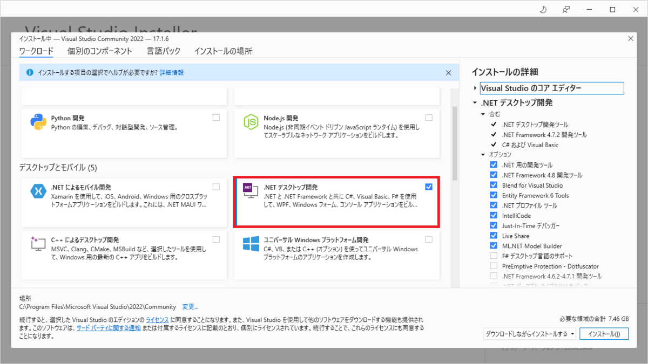Uncheck Just-In-Time デバッガー option
The image size is (648, 364).
tap(493, 226)
